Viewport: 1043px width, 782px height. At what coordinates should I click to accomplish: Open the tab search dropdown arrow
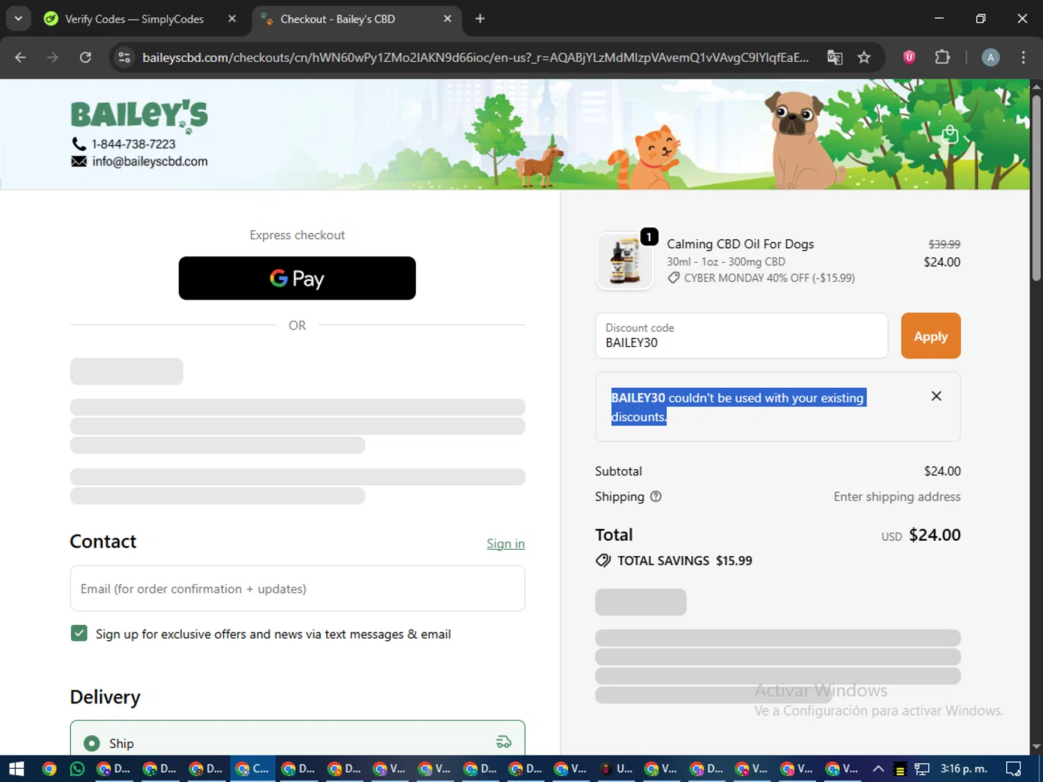point(18,19)
